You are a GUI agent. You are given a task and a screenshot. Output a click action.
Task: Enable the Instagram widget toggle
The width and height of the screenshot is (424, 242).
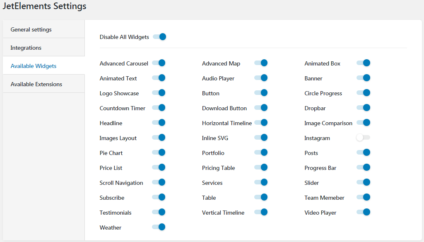click(363, 138)
